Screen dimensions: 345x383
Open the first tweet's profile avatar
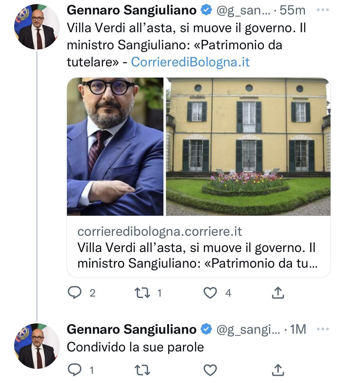coord(37,27)
